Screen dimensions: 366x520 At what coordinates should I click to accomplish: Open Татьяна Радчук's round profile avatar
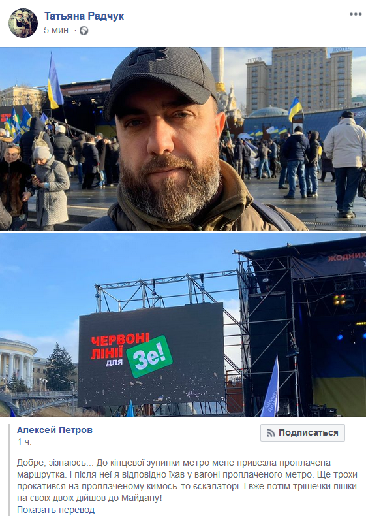point(23,23)
